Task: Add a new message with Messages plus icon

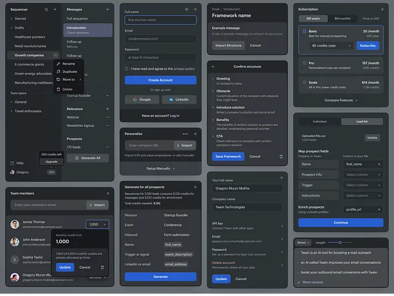Action: click(x=107, y=10)
